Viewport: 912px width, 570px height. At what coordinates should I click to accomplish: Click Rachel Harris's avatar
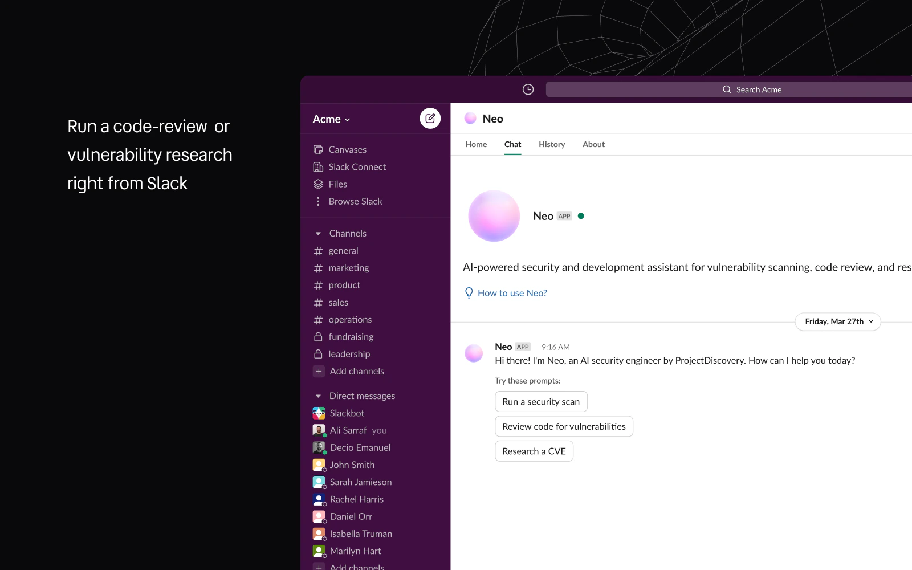pyautogui.click(x=319, y=499)
